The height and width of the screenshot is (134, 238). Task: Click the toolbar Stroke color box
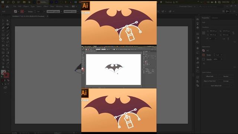6,75
